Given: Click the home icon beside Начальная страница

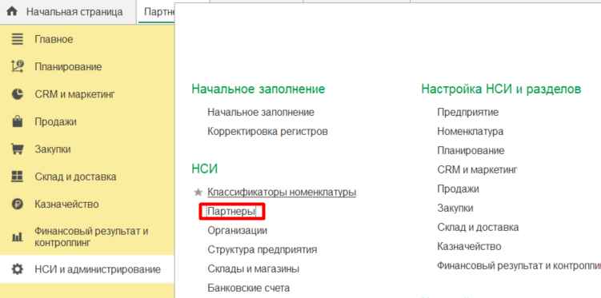Looking at the screenshot, I should (x=12, y=11).
